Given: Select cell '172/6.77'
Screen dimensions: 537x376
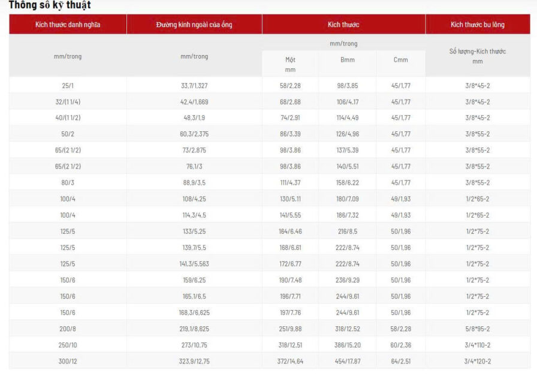Looking at the screenshot, I should (290, 264).
